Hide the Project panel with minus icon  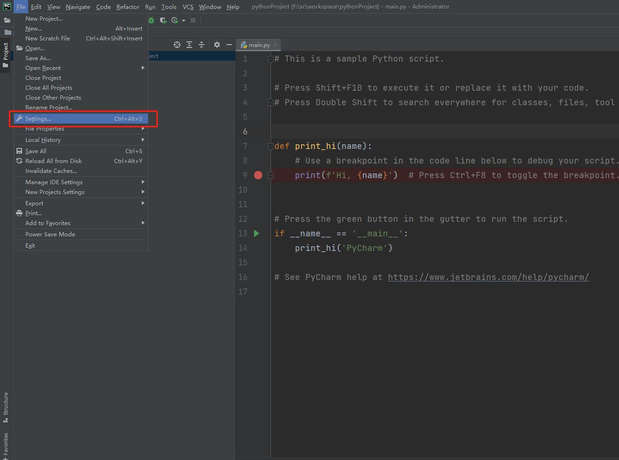coord(229,45)
